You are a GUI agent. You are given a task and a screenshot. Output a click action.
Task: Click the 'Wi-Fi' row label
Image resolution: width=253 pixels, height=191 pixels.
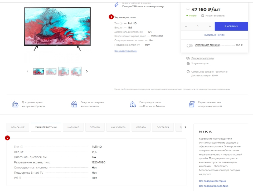[x=17, y=178]
